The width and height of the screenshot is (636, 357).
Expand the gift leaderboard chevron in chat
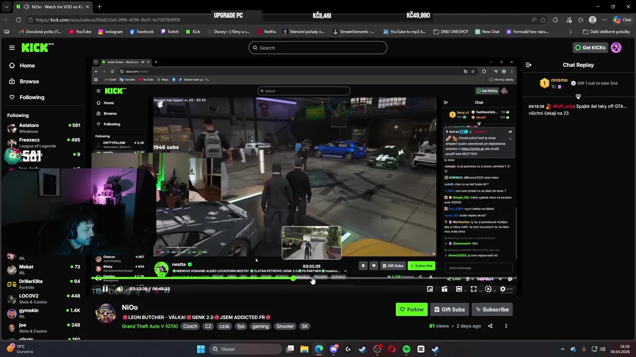point(578,96)
